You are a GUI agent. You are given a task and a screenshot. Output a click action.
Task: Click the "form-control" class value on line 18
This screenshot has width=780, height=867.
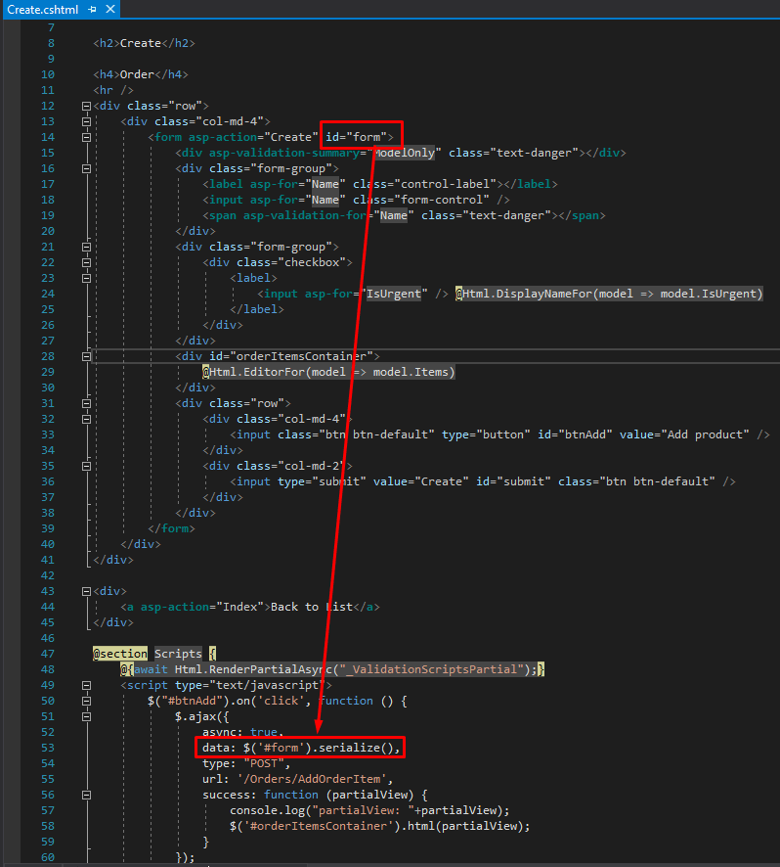[x=442, y=200]
